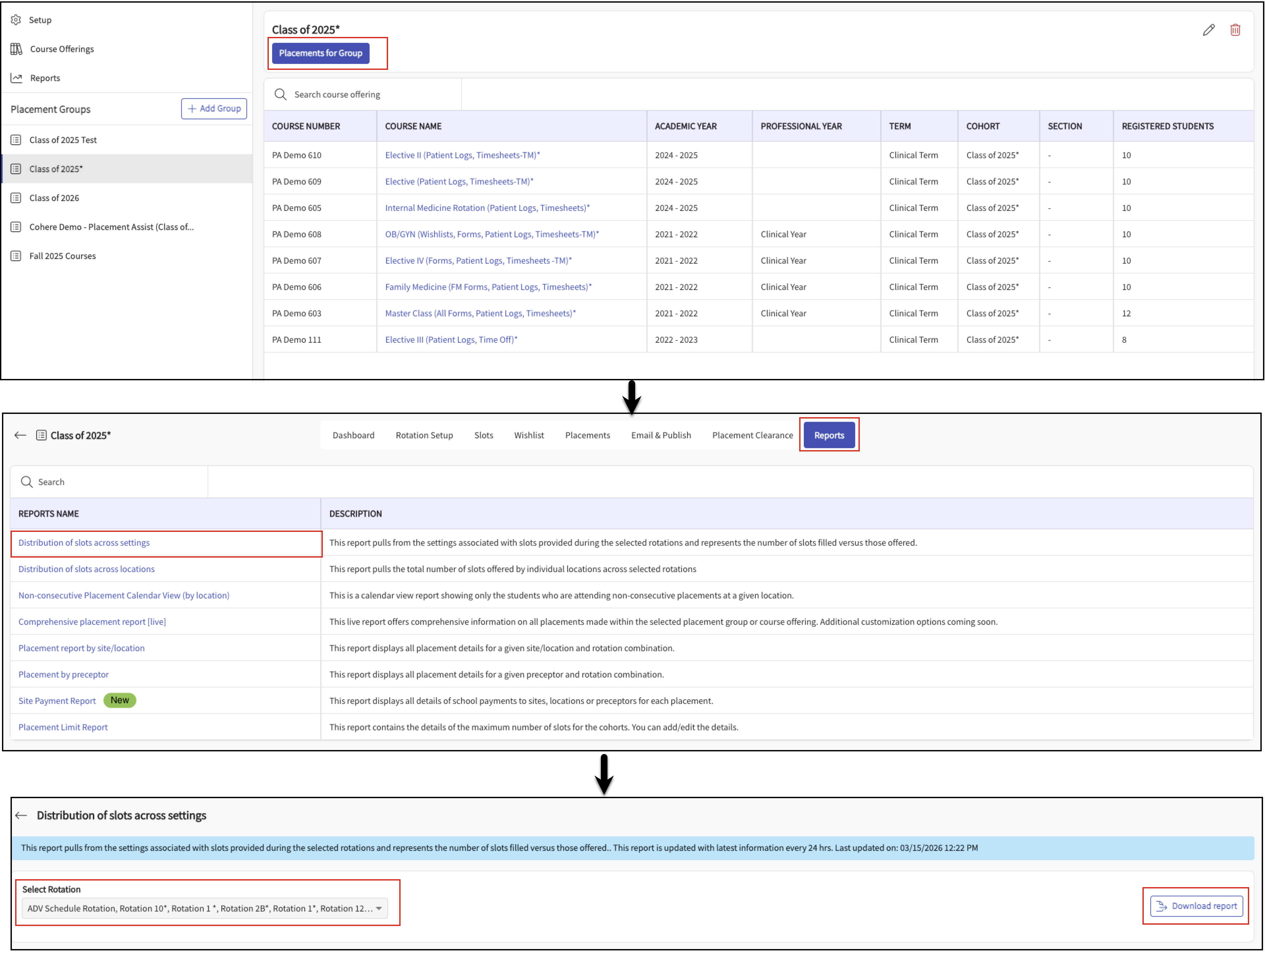Viewport: 1265px width, 955px height.
Task: Open the Placement Clearance tab
Action: pos(752,435)
